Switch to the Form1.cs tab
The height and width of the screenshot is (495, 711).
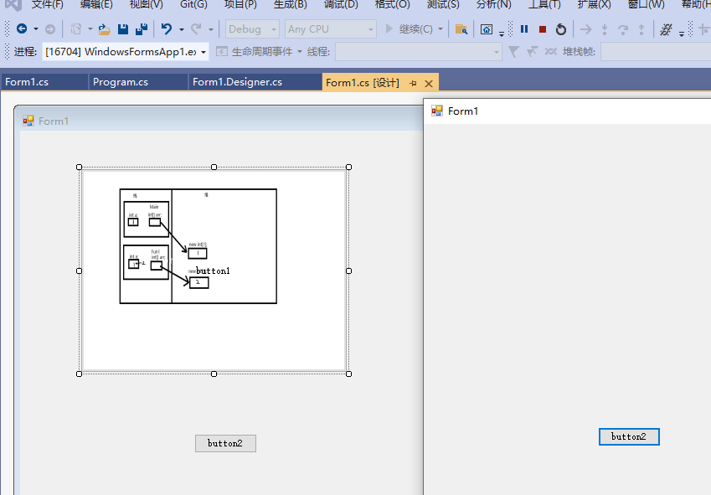pos(44,82)
